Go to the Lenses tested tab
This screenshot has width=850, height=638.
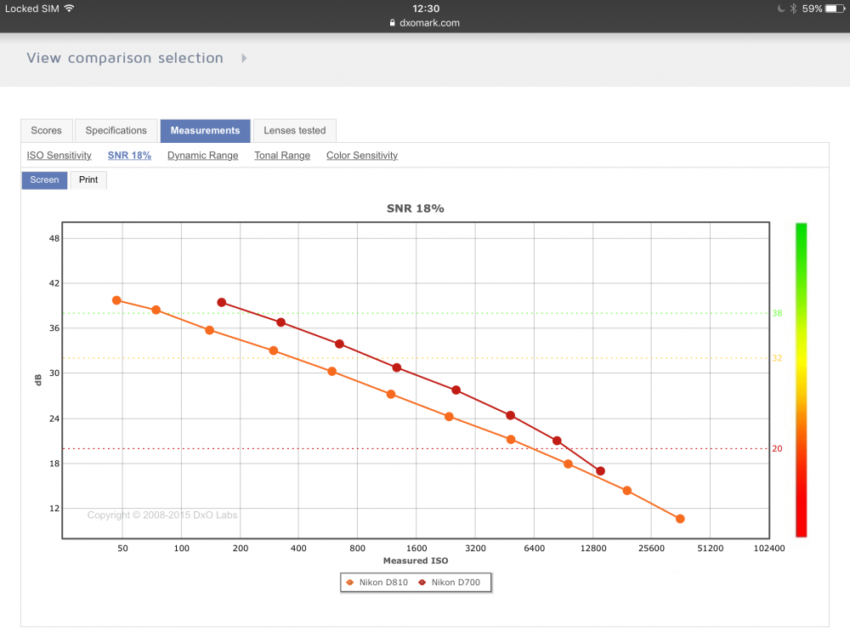tap(294, 131)
